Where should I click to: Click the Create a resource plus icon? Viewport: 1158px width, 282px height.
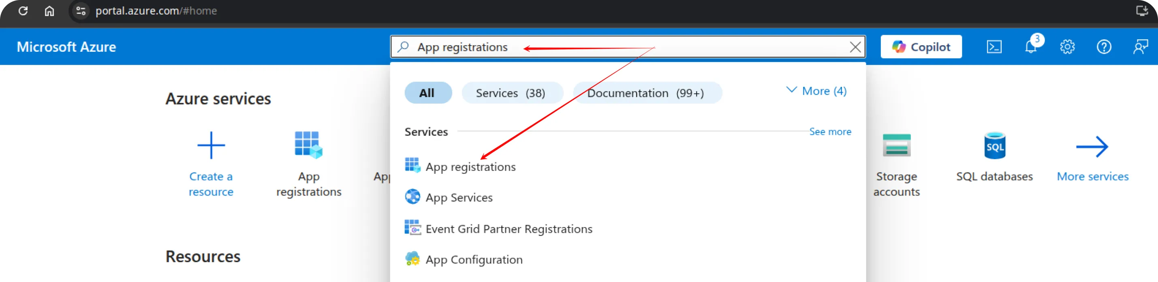pyautogui.click(x=211, y=145)
